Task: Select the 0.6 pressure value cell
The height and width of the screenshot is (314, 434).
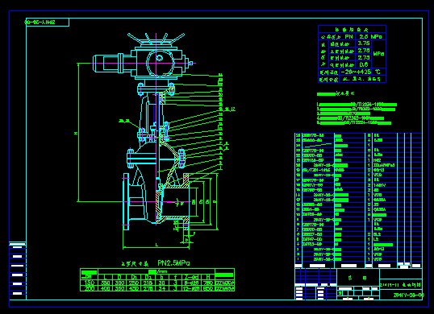Action: pos(364,64)
